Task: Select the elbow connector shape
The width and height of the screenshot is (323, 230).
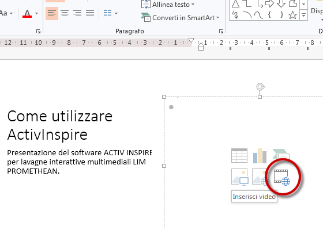Action: pos(247,3)
